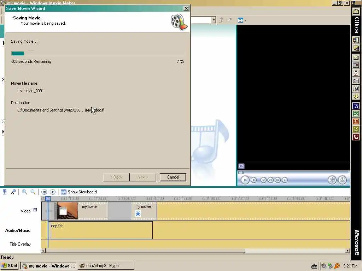Click the destination path text

coord(61,110)
